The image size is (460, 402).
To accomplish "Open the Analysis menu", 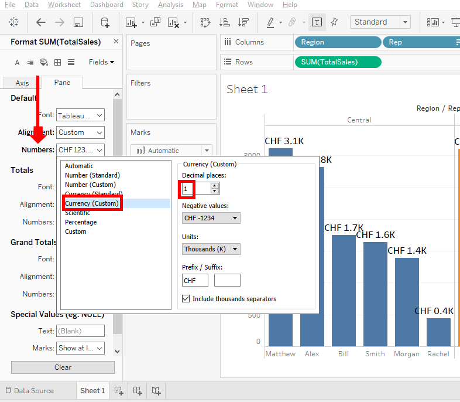I will tap(170, 5).
